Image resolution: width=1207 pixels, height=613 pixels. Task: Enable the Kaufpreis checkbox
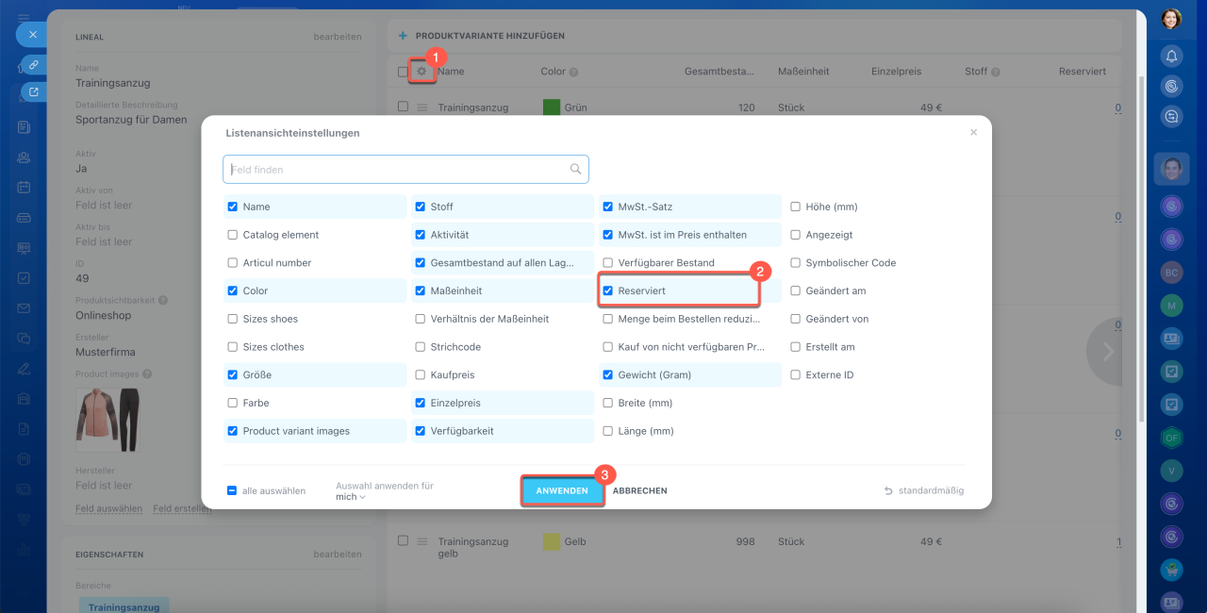[421, 375]
